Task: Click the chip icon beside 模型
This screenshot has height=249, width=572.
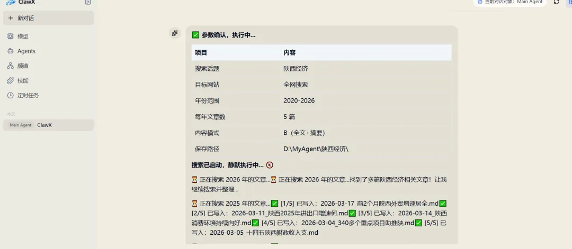Action: coord(10,36)
